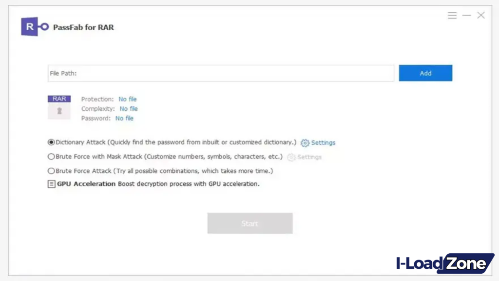
Task: Select the Dictionary Attack radio button
Action: 51,142
